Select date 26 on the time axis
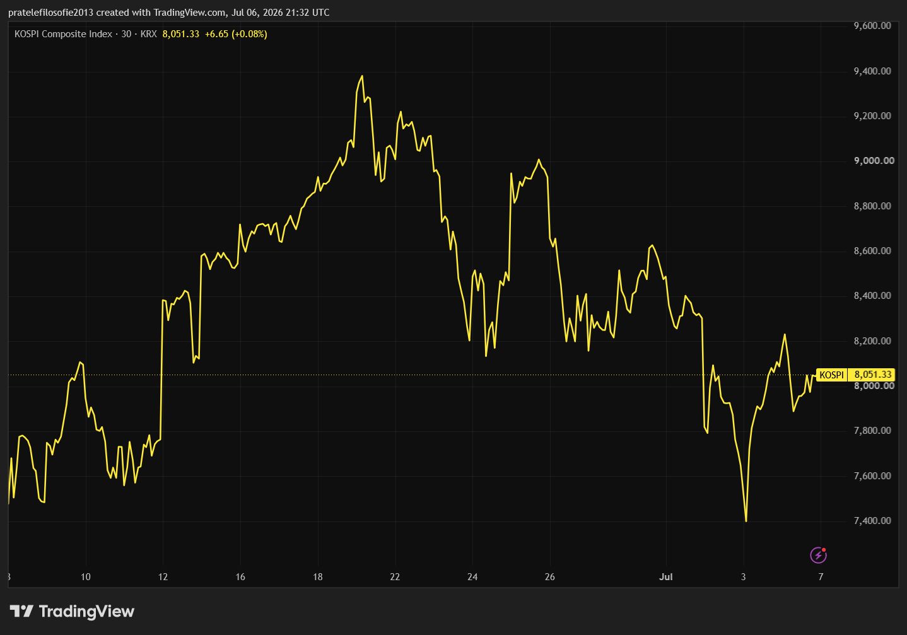Image resolution: width=907 pixels, height=635 pixels. point(549,576)
